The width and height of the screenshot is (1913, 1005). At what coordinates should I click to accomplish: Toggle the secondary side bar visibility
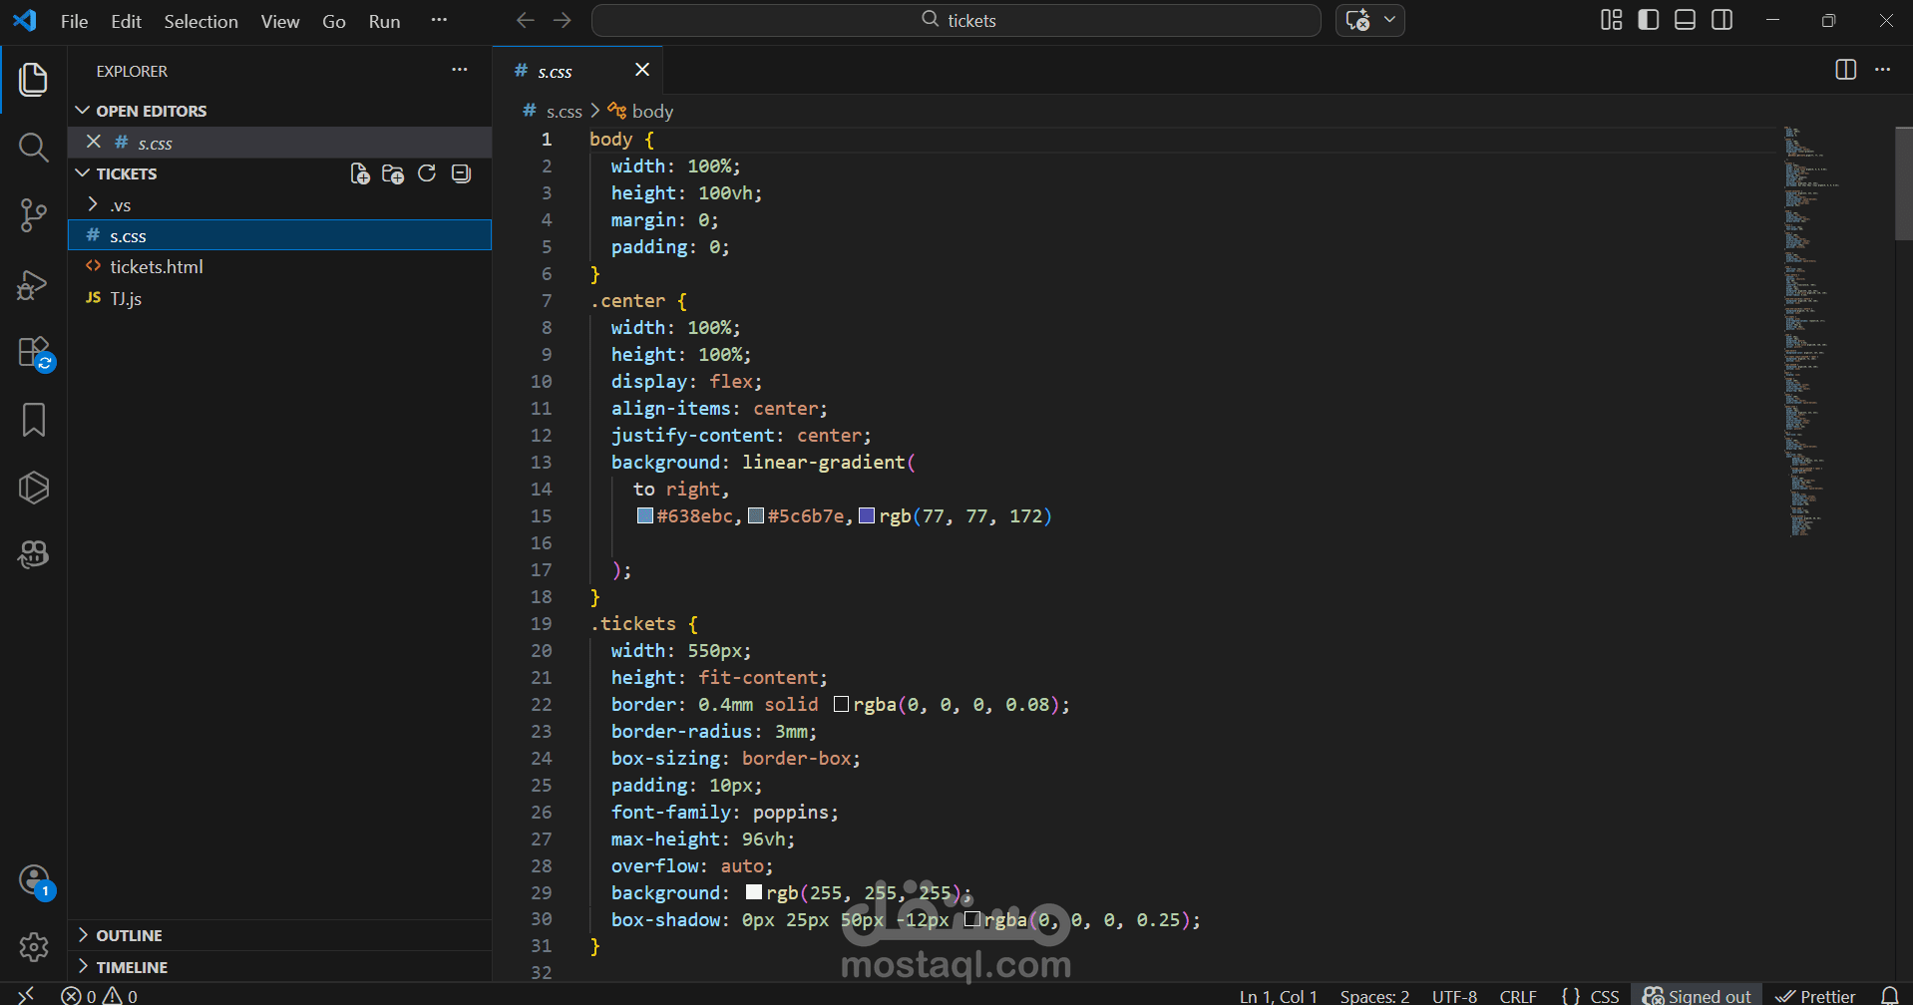coord(1722,20)
